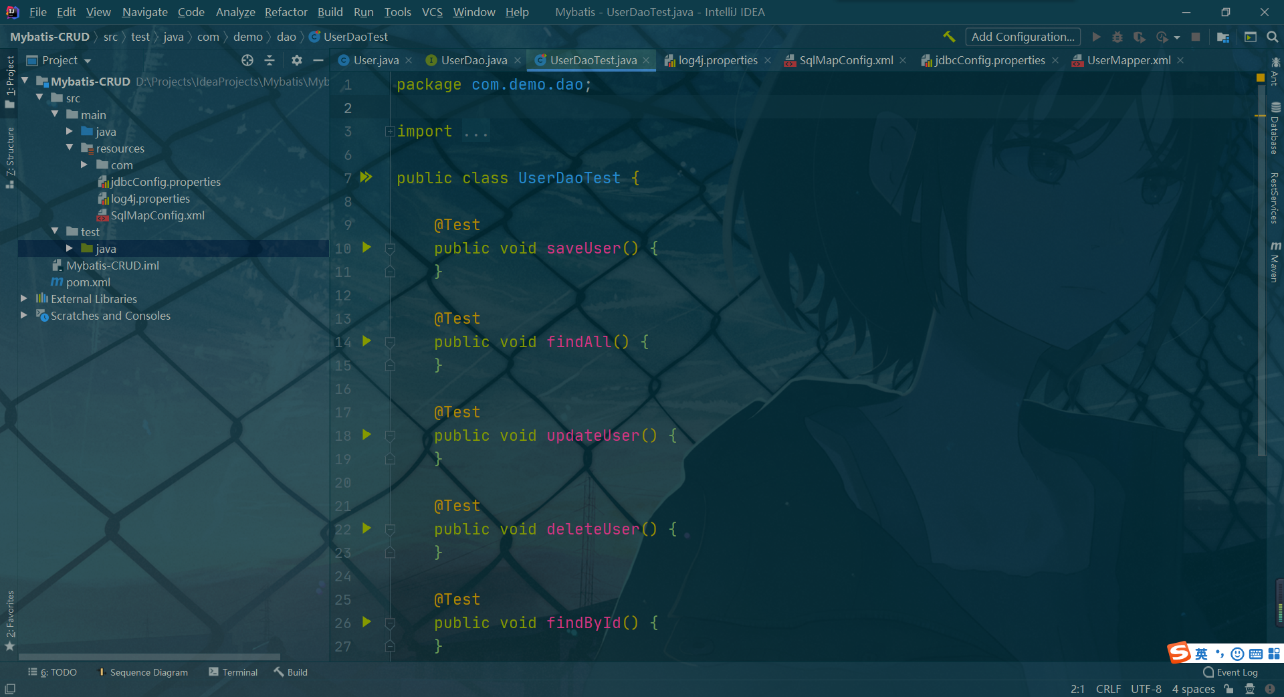Viewport: 1284px width, 697px height.
Task: Open the Refactor menu
Action: point(286,12)
